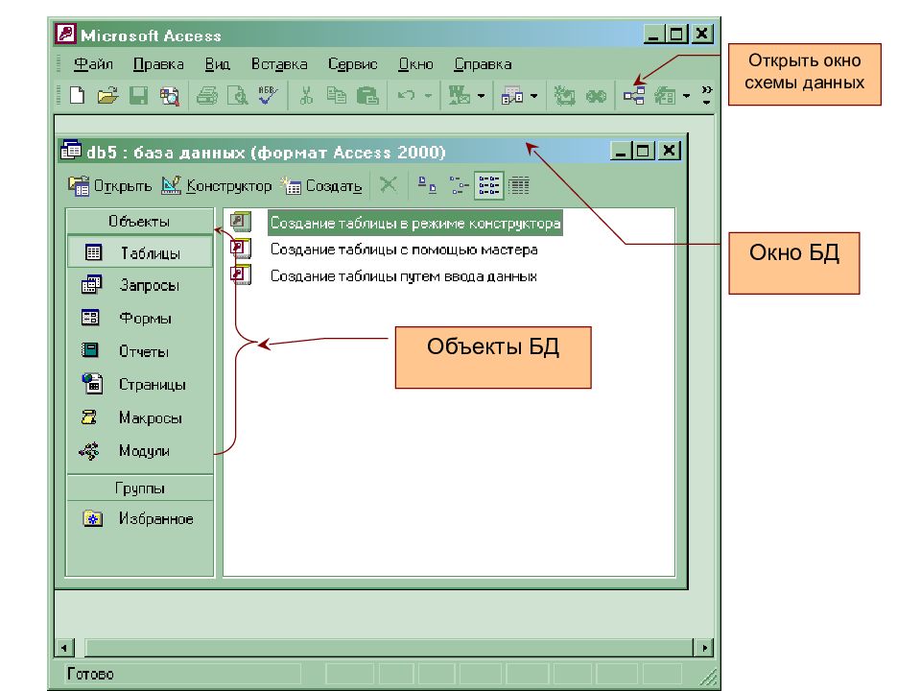Run the spelling check (ABC checkmark) icon
921x691 pixels.
tap(269, 95)
